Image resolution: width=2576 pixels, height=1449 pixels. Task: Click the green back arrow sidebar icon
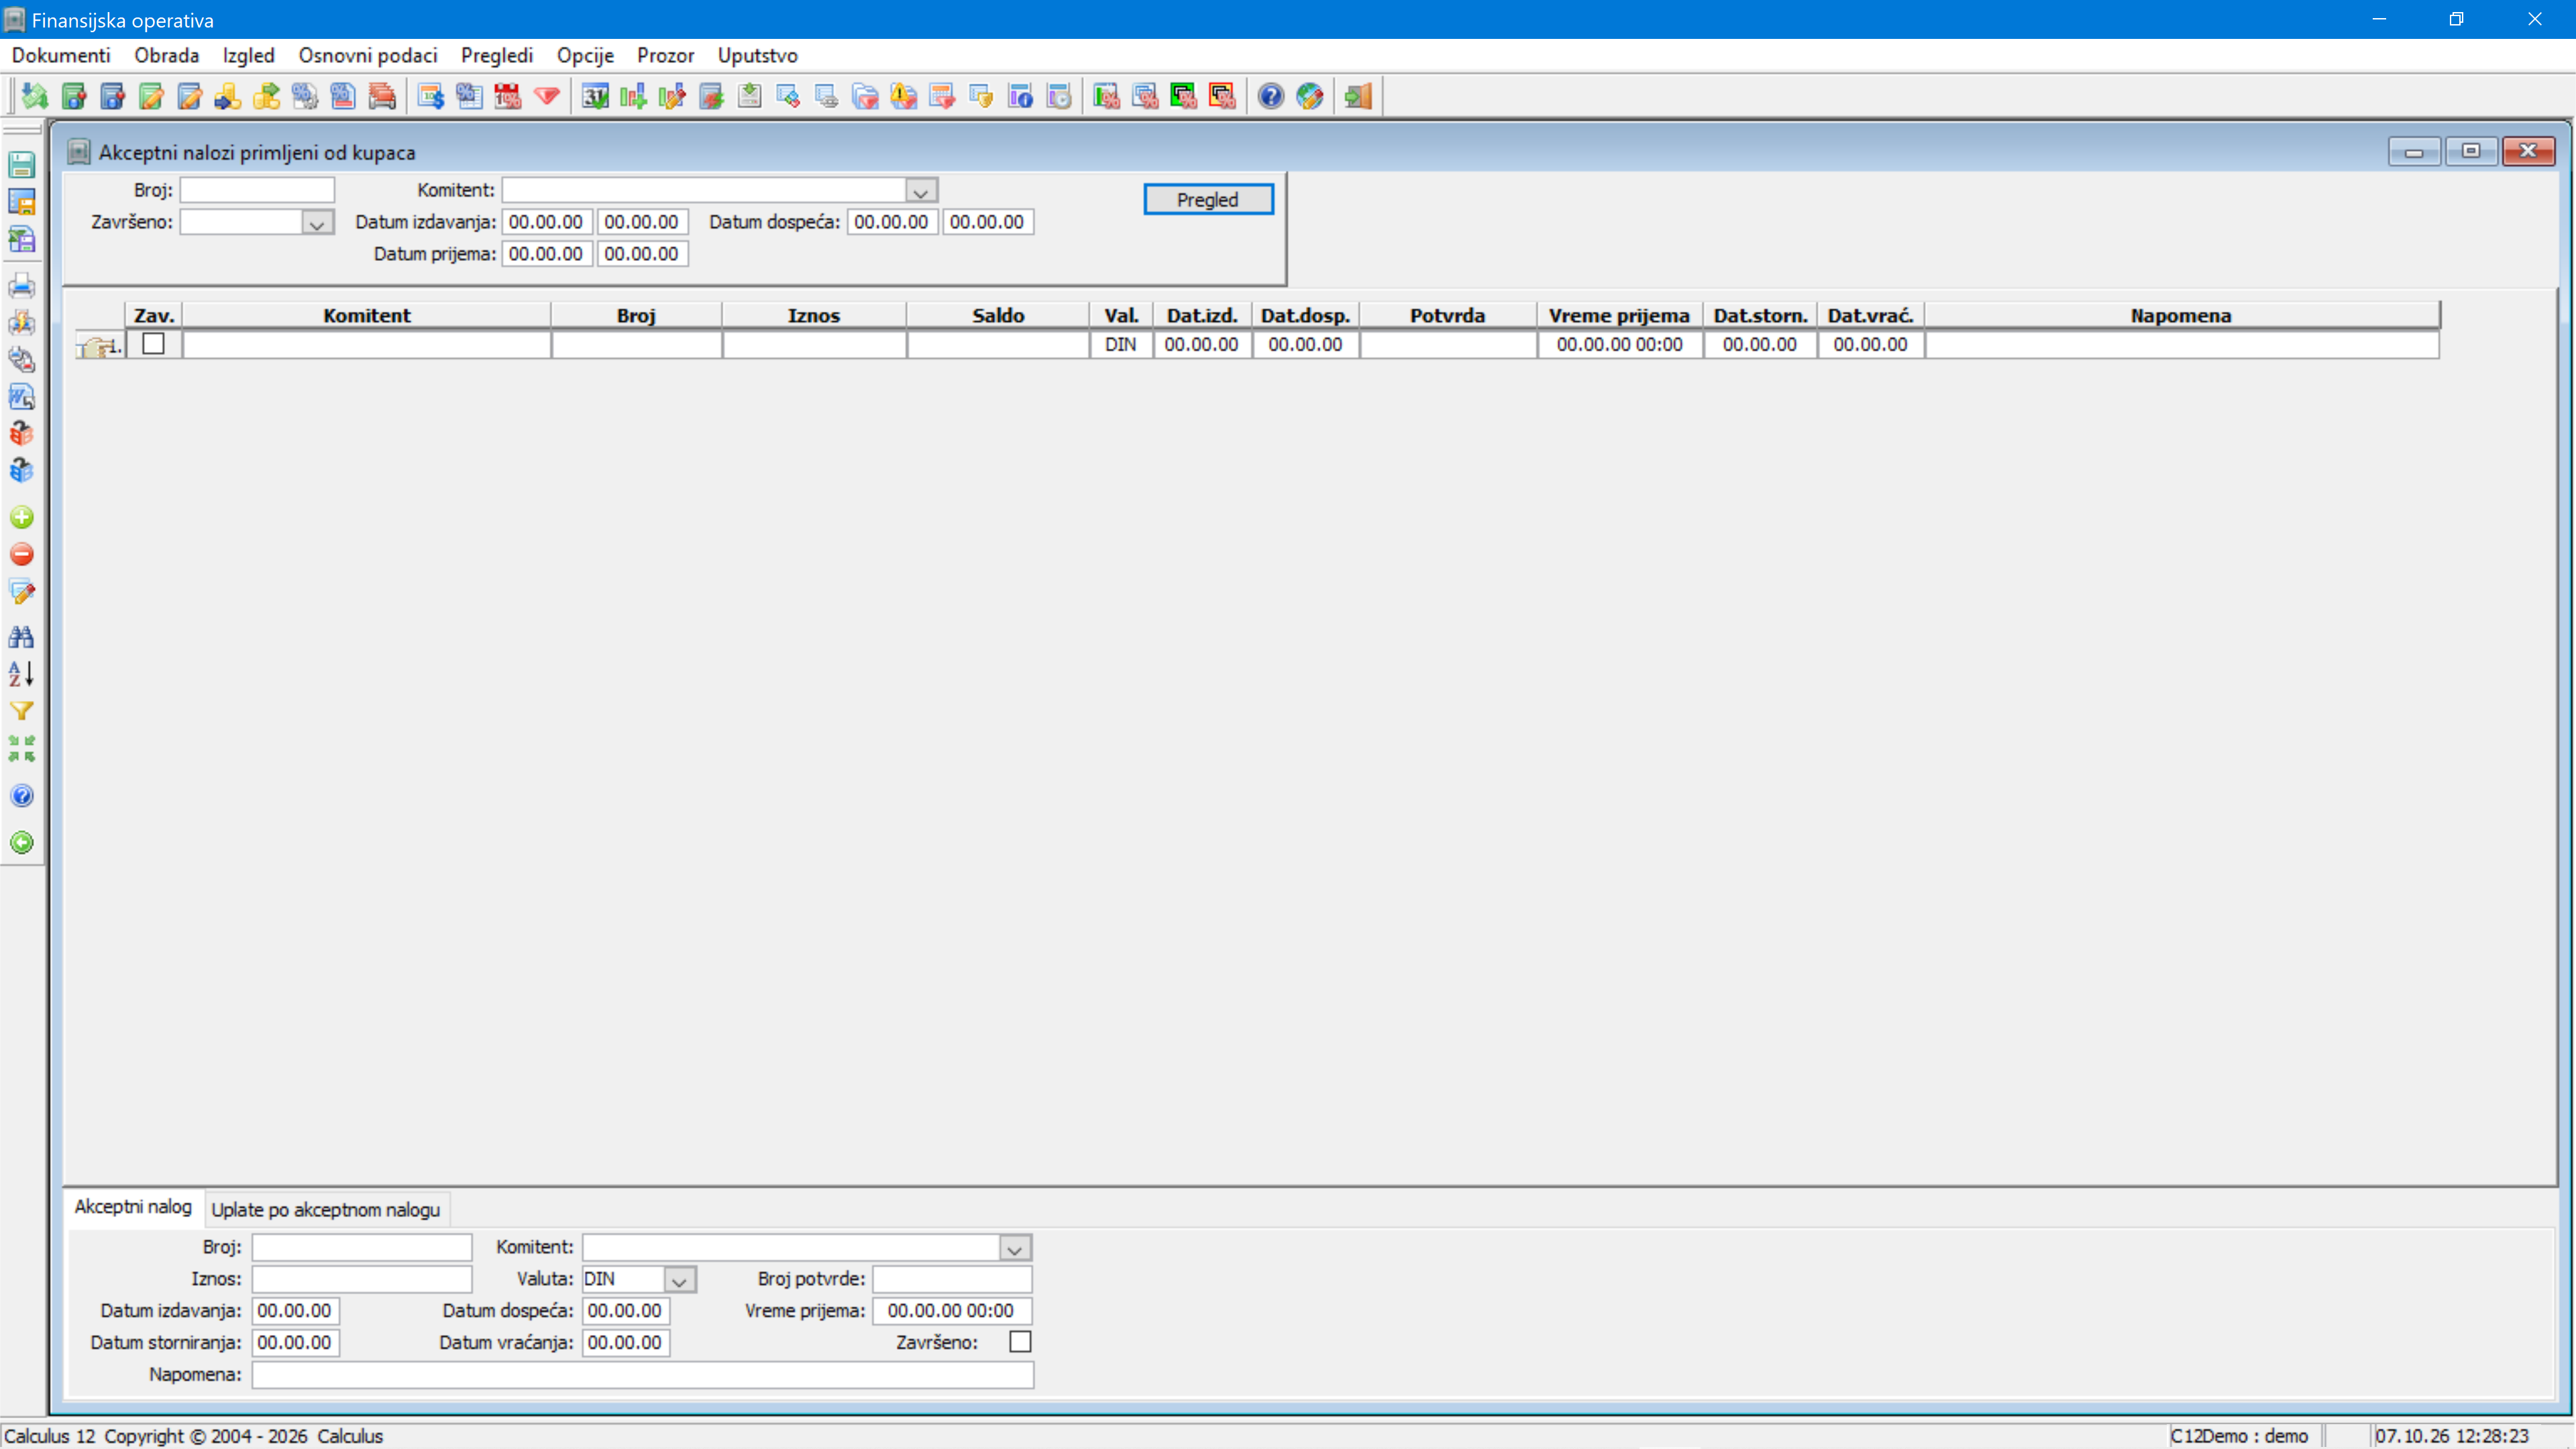[x=22, y=842]
